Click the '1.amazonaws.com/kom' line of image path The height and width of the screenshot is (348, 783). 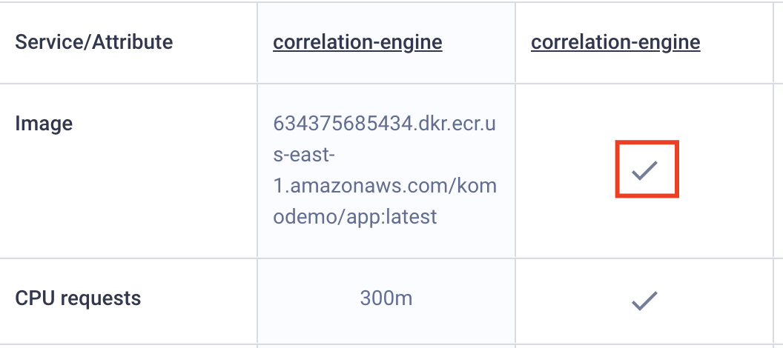click(x=385, y=185)
